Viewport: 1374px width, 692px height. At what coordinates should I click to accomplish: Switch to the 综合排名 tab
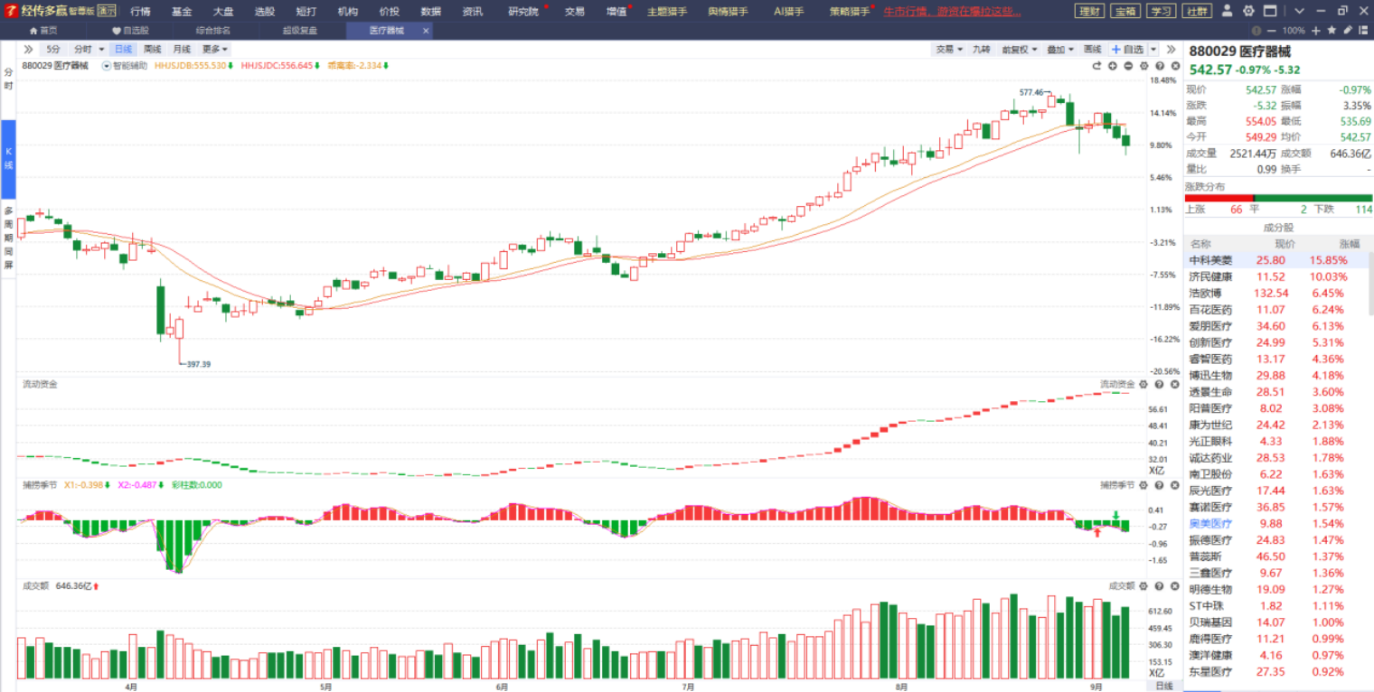212,31
